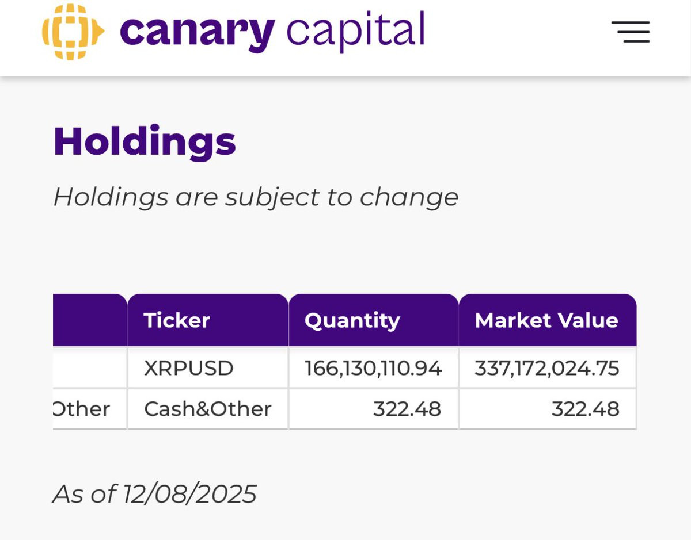691x540 pixels.
Task: Click the Holdings page heading
Action: coord(145,142)
